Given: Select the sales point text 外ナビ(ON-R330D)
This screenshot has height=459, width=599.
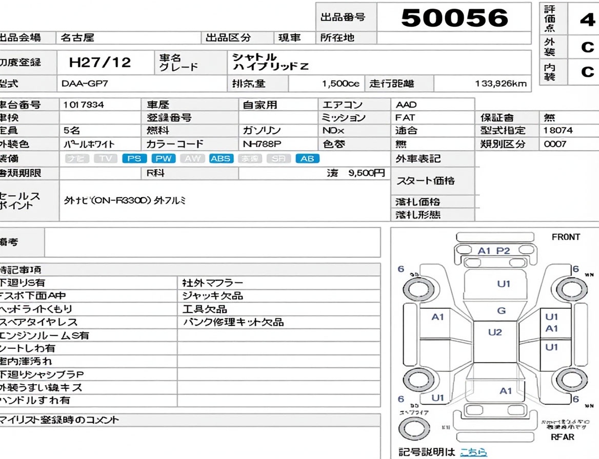Looking at the screenshot, I should 107,201.
